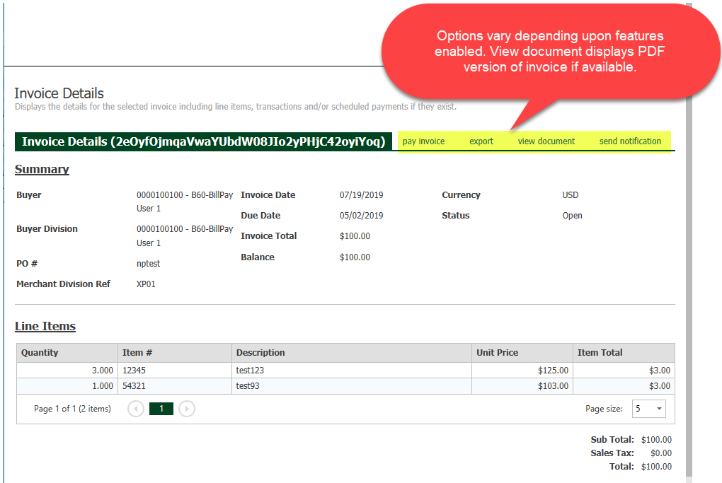Click the due date 05/02/2019
Image resolution: width=722 pixels, height=483 pixels.
click(x=362, y=216)
